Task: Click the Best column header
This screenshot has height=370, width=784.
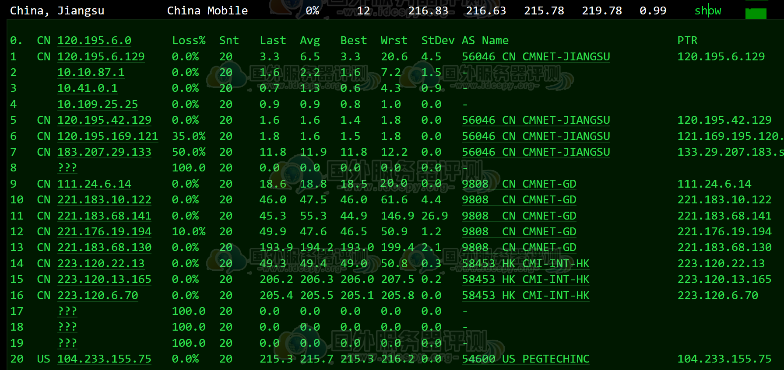Action: (354, 41)
